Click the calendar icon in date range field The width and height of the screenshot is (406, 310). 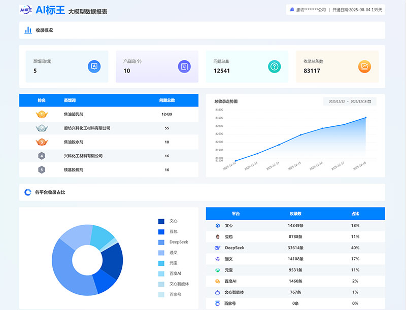pyautogui.click(x=369, y=101)
